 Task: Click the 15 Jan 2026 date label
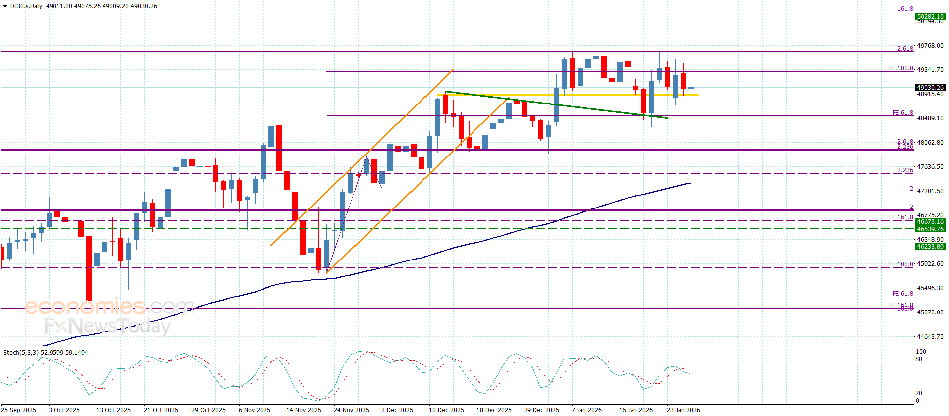pyautogui.click(x=636, y=410)
